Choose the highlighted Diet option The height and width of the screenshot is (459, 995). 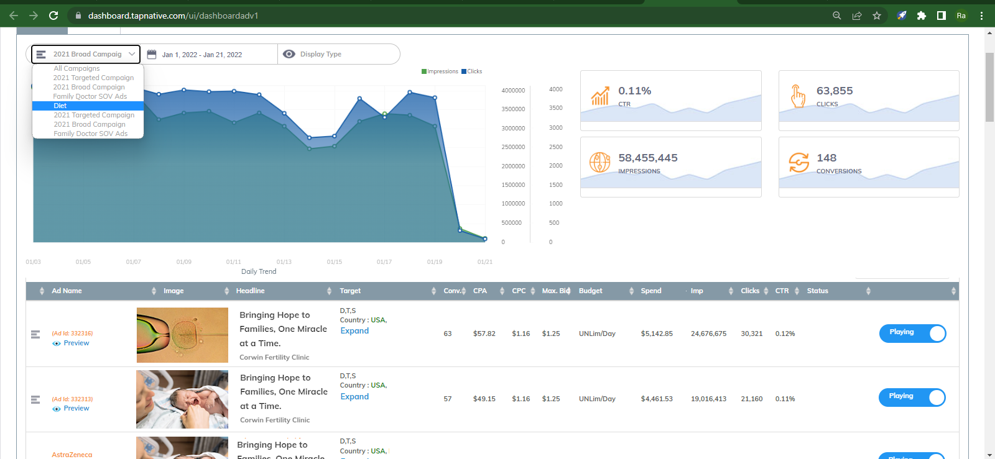click(88, 106)
